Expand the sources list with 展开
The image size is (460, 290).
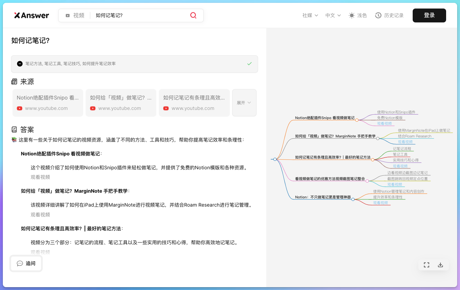[244, 103]
